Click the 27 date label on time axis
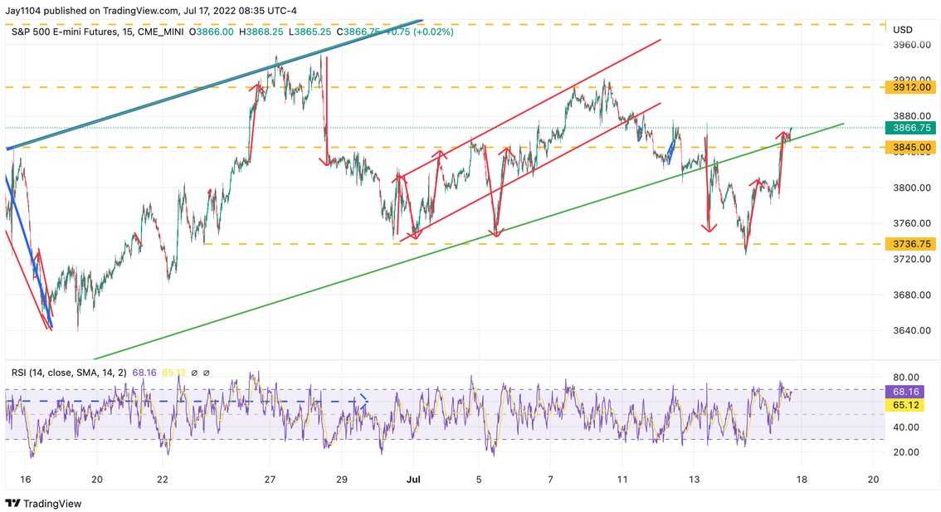The image size is (941, 512). click(270, 480)
